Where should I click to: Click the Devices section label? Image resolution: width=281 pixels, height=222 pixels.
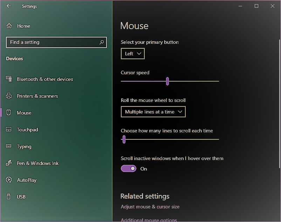(14, 59)
